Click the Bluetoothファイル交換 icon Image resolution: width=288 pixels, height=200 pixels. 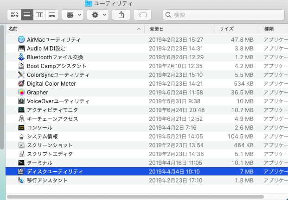(21, 57)
